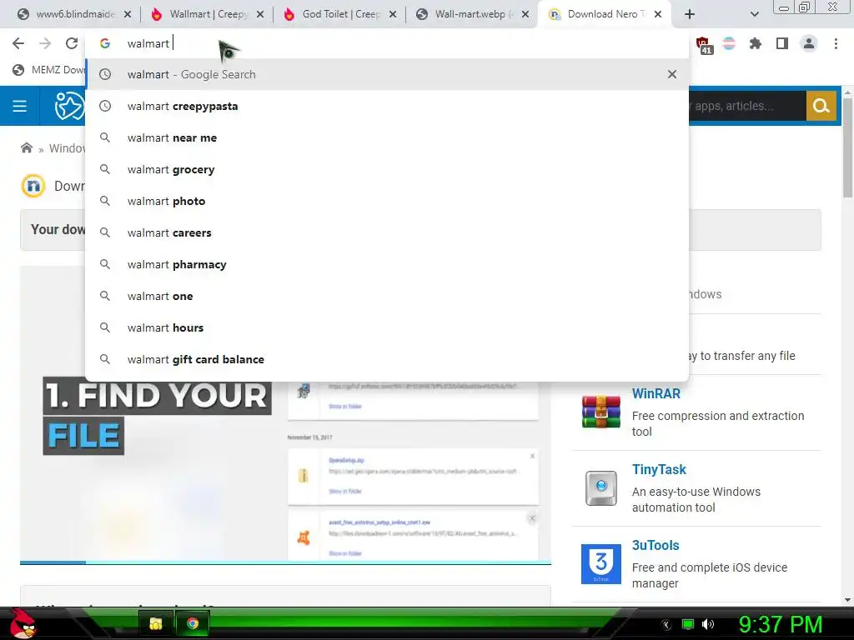Open the file explorer taskbar icon
Image resolution: width=854 pixels, height=640 pixels.
(x=156, y=623)
